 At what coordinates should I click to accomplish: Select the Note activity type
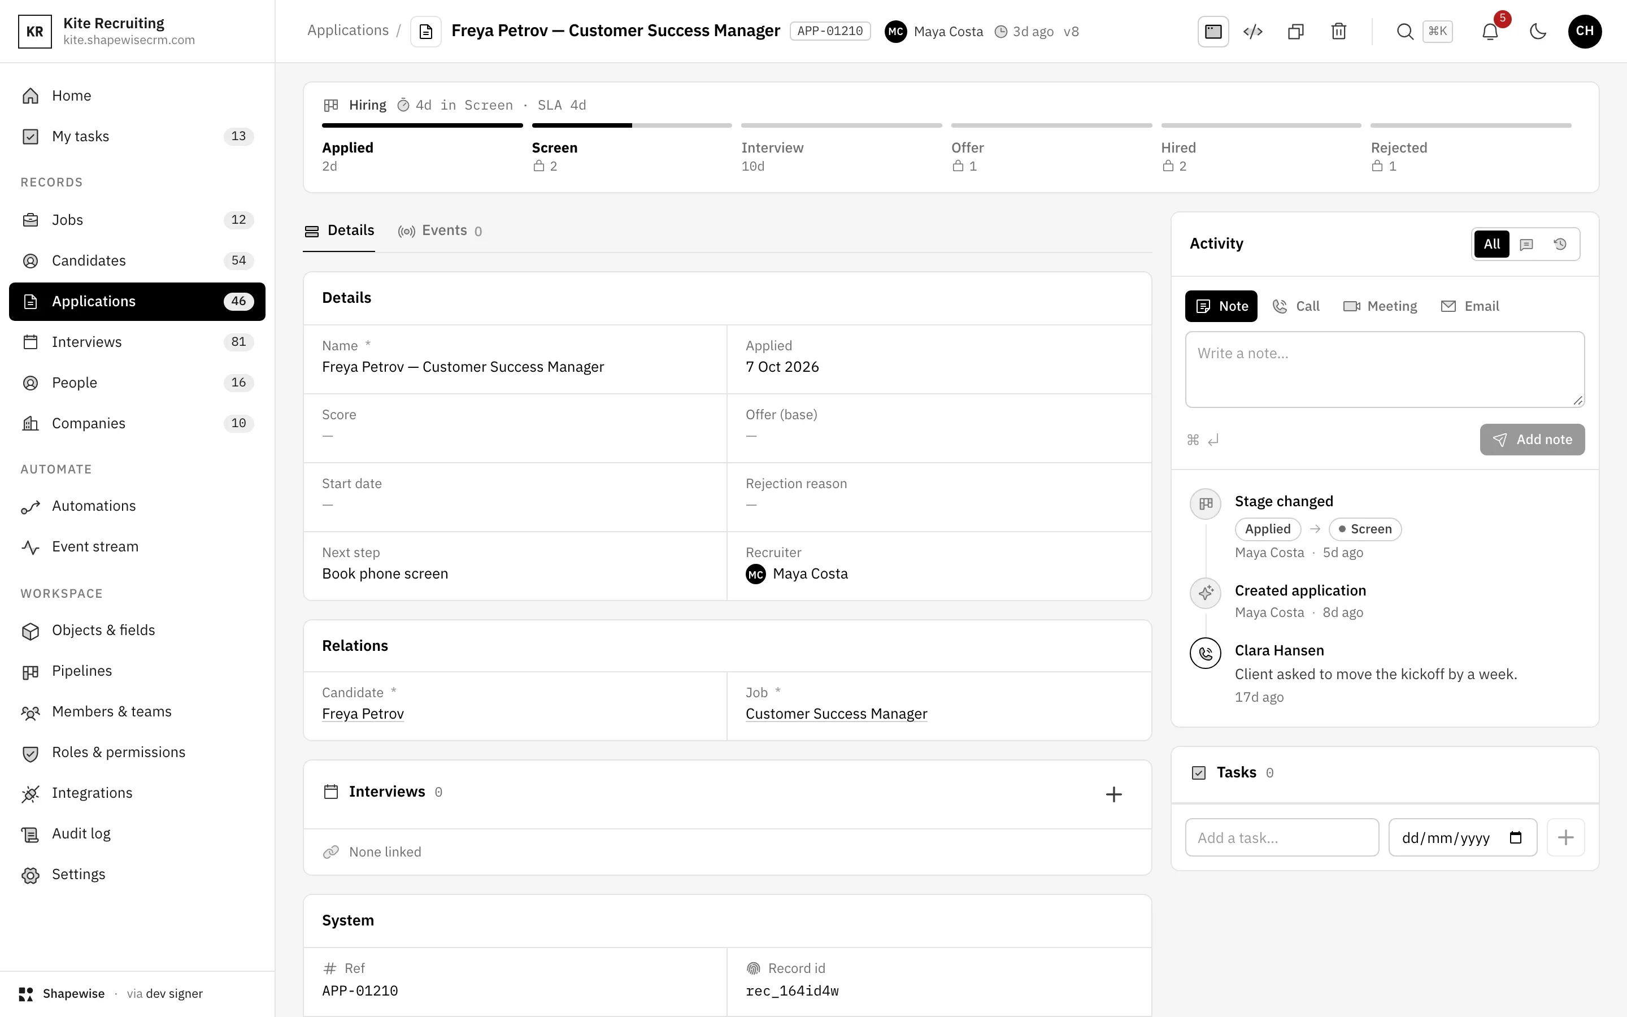click(x=1221, y=306)
